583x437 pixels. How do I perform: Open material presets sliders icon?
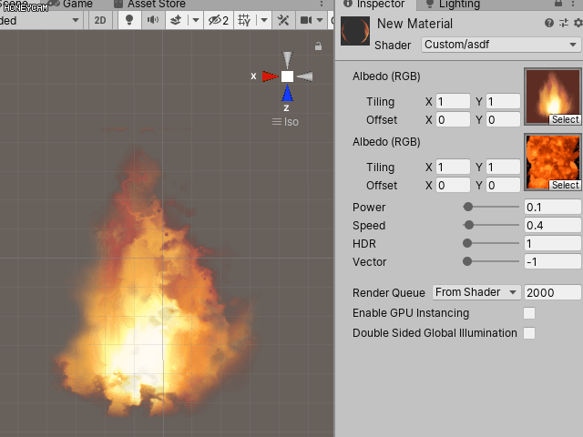[x=564, y=23]
